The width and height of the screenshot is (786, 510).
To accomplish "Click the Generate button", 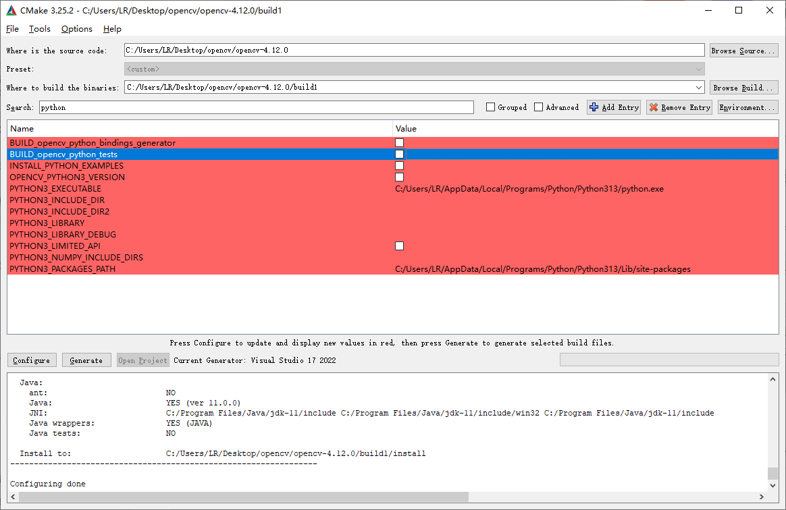I will [x=86, y=360].
